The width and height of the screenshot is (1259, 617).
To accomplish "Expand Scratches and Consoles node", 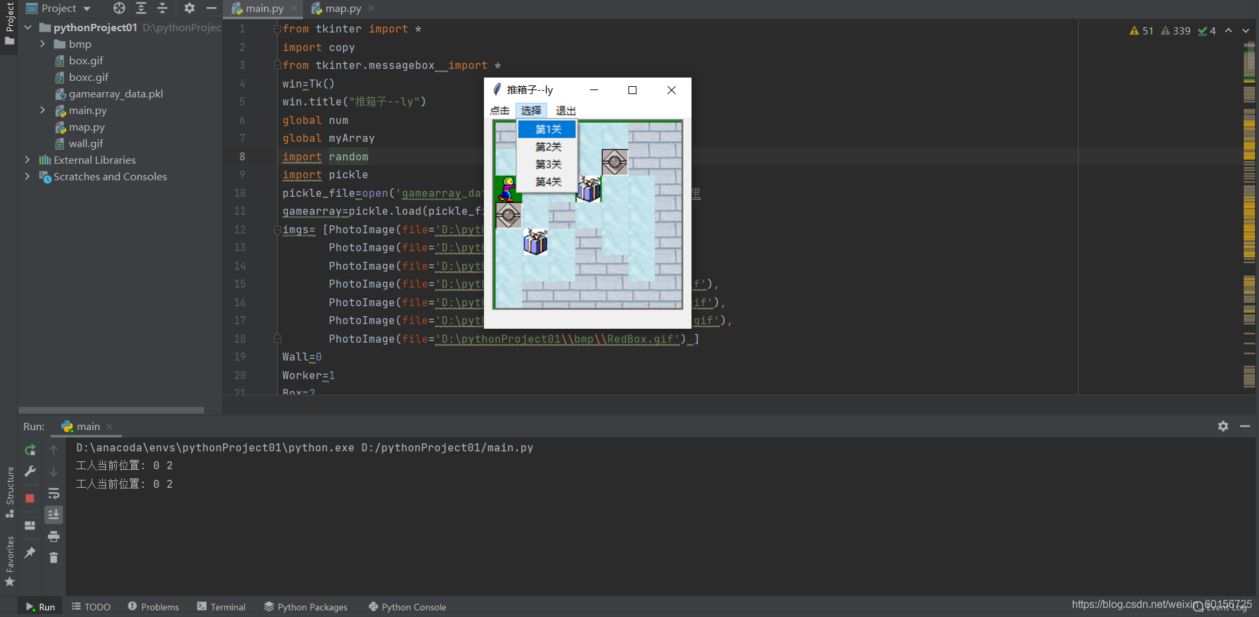I will click(x=27, y=176).
